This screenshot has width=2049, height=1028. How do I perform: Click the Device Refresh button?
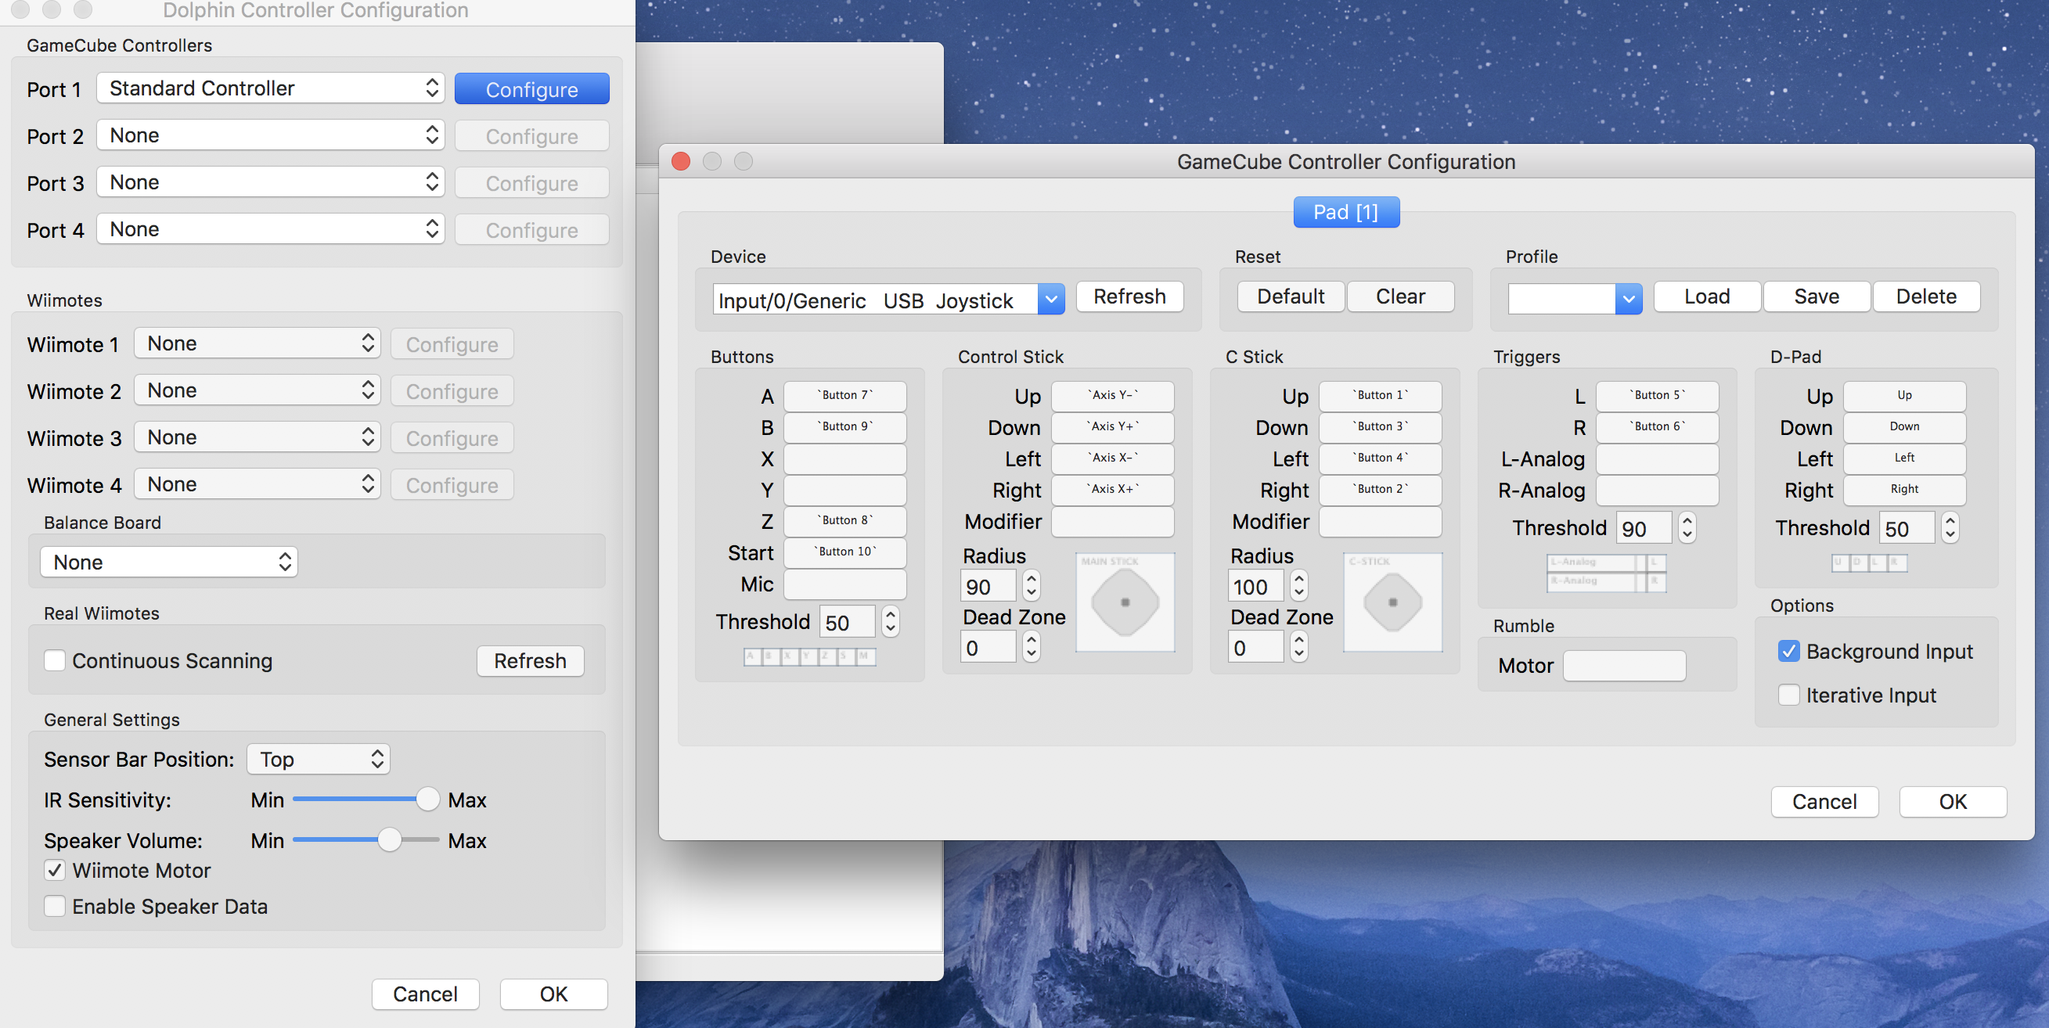click(1129, 297)
